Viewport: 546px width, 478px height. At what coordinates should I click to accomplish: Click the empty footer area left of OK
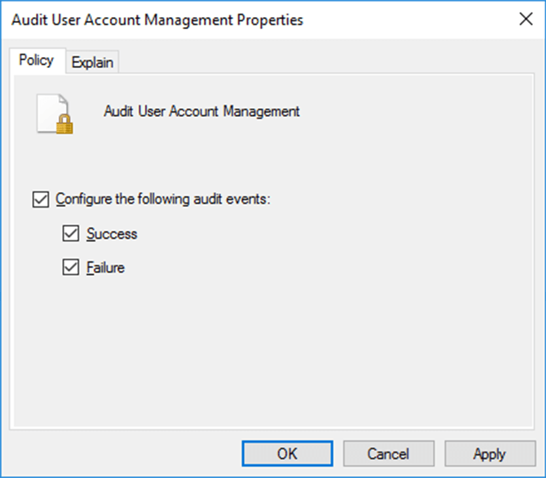pyautogui.click(x=122, y=454)
